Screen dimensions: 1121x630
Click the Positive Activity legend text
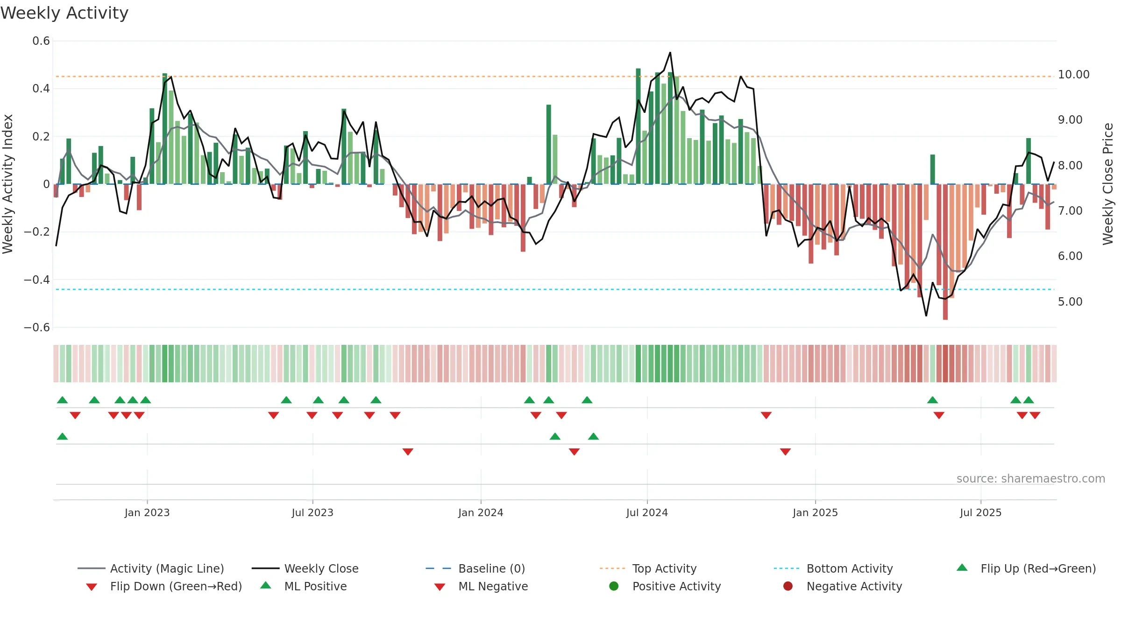click(676, 586)
